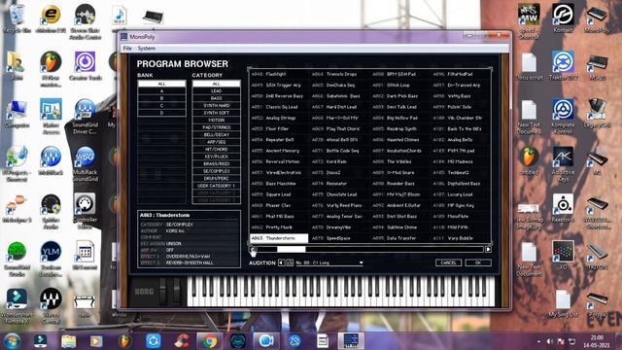Screen dimensions: 622x350
Task: Open the Waves Central desktop icon
Action: 51,306
